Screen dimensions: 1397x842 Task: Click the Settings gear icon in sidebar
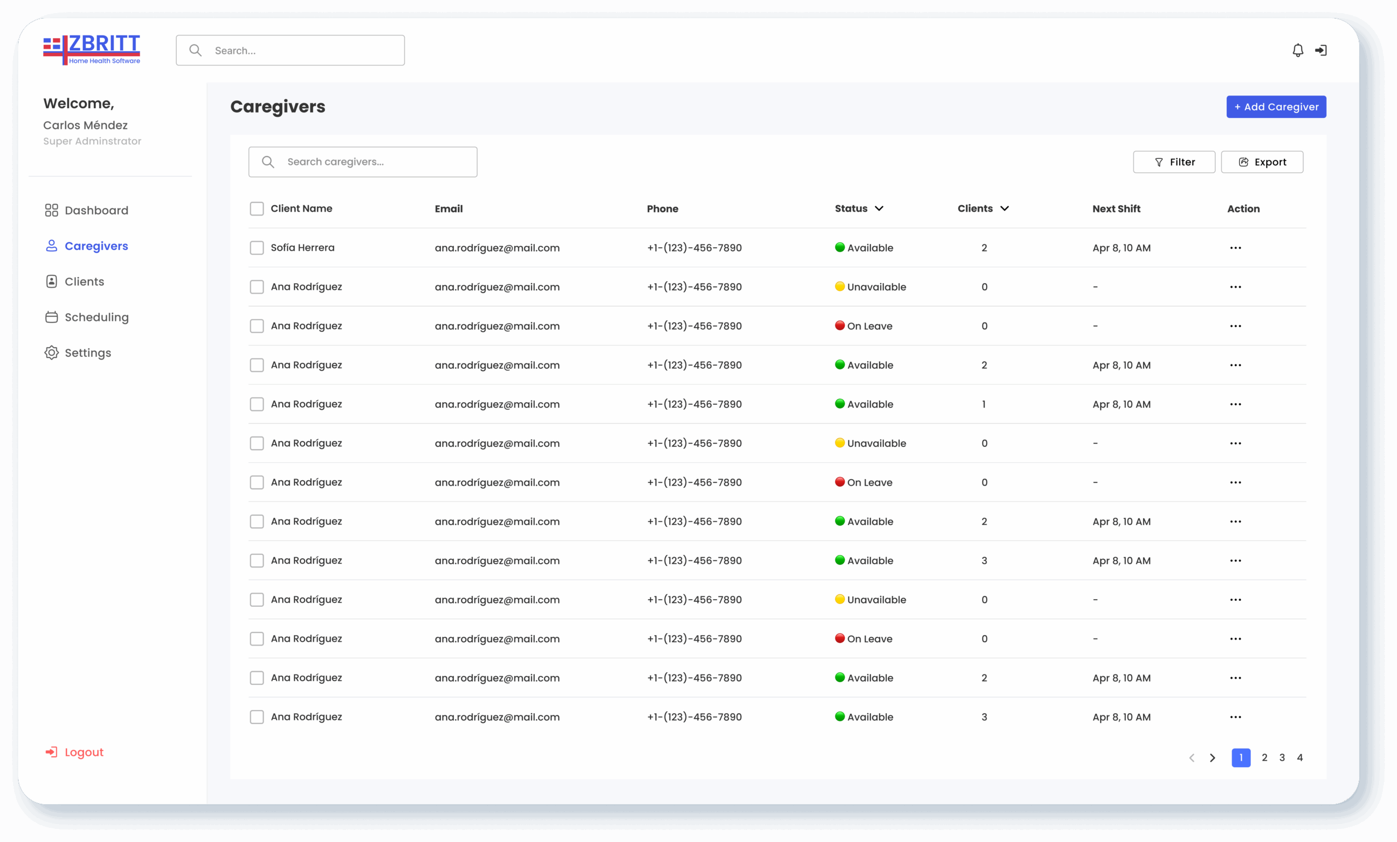[52, 353]
